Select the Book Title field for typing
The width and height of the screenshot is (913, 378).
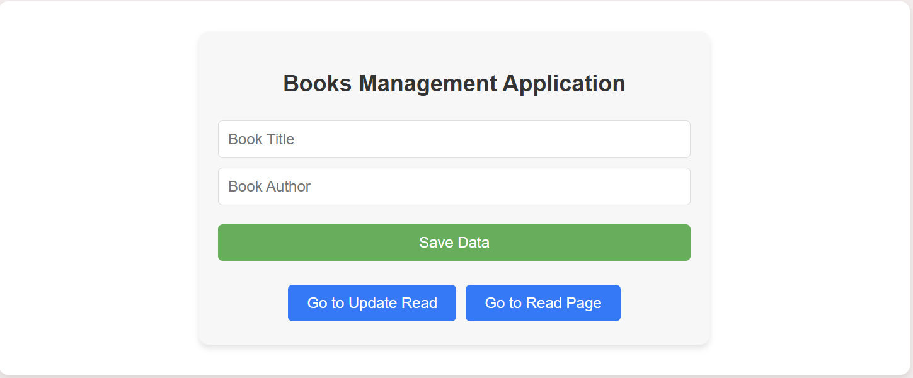pyautogui.click(x=454, y=139)
